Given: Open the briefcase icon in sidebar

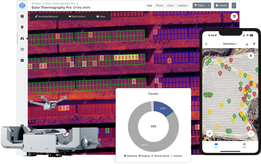Looking at the screenshot, I should 22,60.
